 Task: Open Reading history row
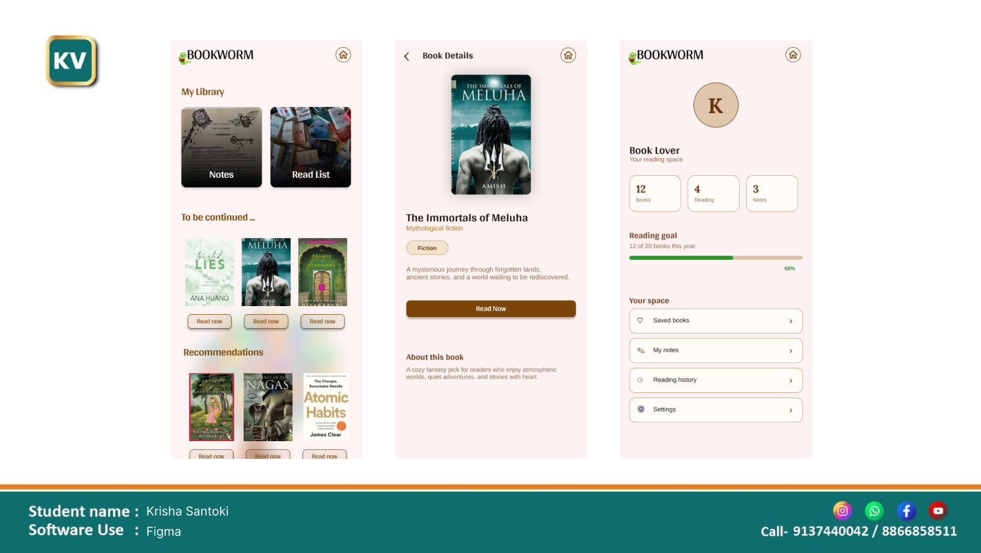coord(716,380)
